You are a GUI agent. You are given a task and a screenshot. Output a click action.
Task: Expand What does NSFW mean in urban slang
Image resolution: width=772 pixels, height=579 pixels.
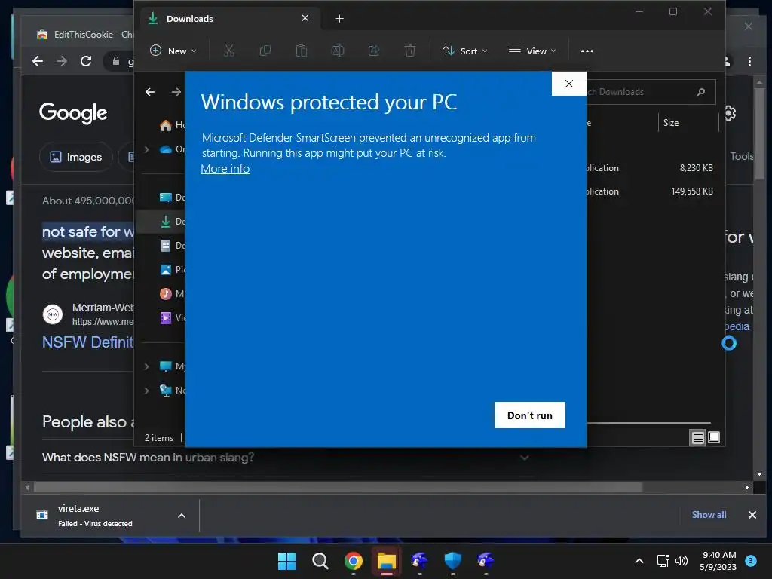[x=286, y=458]
